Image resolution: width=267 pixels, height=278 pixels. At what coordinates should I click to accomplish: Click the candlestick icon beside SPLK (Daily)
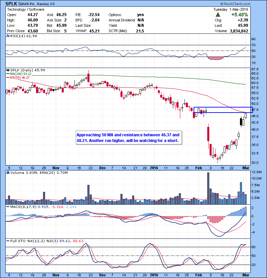click(8, 70)
